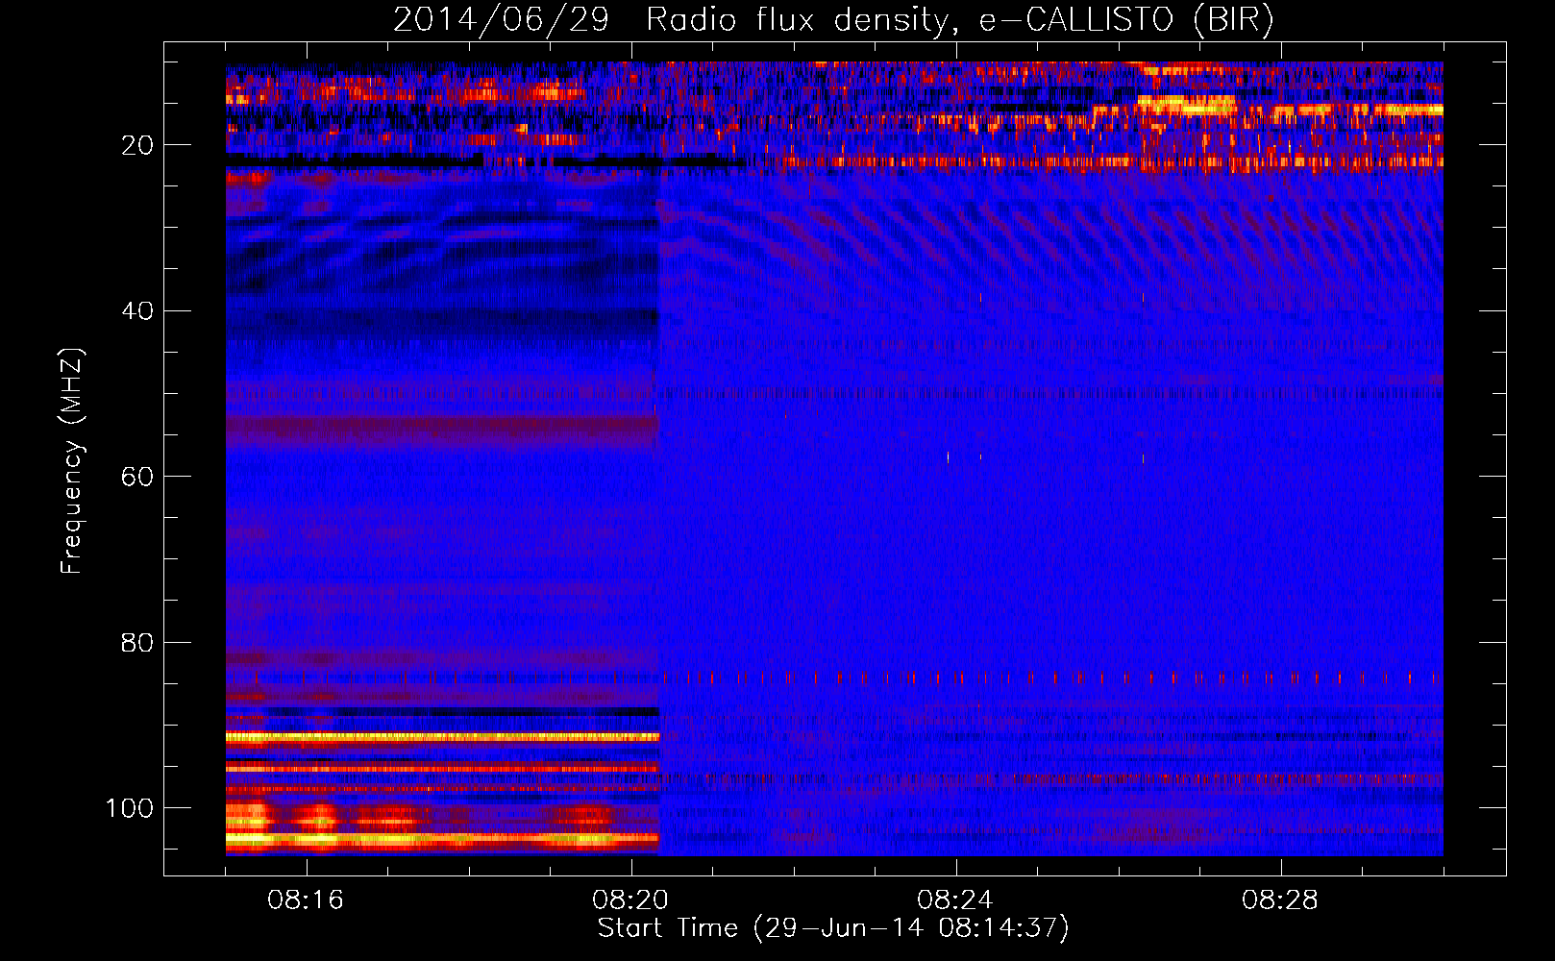Viewport: 1555px width, 961px height.
Task: Click the 'Frequency (MHZ)' y-axis label
Action: point(72,461)
